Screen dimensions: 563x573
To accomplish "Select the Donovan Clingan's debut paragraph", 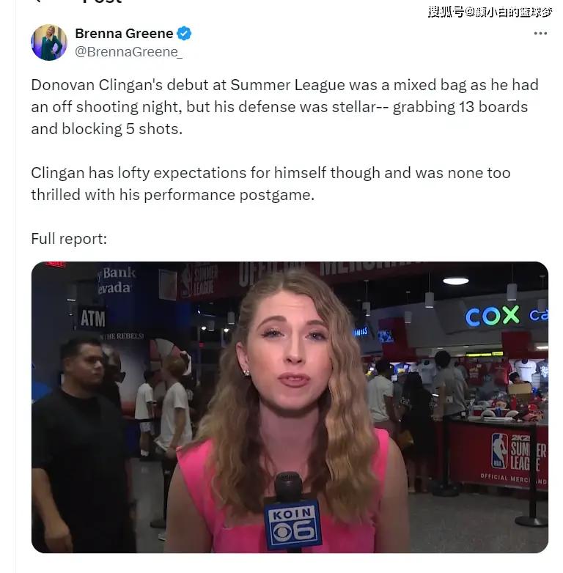I will coord(284,107).
